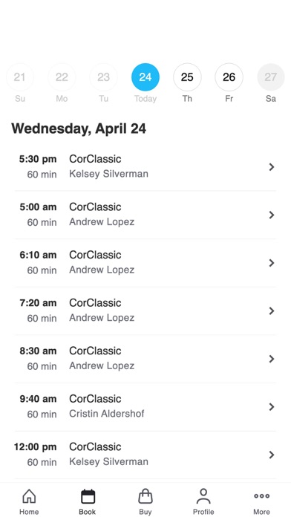Choose Saturday the 27th in date strip
This screenshot has height=517, width=291.
click(270, 77)
